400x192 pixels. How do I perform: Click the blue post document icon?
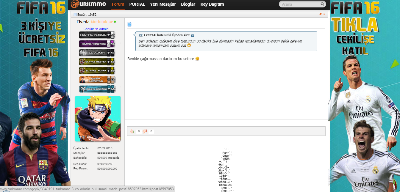pyautogui.click(x=129, y=24)
